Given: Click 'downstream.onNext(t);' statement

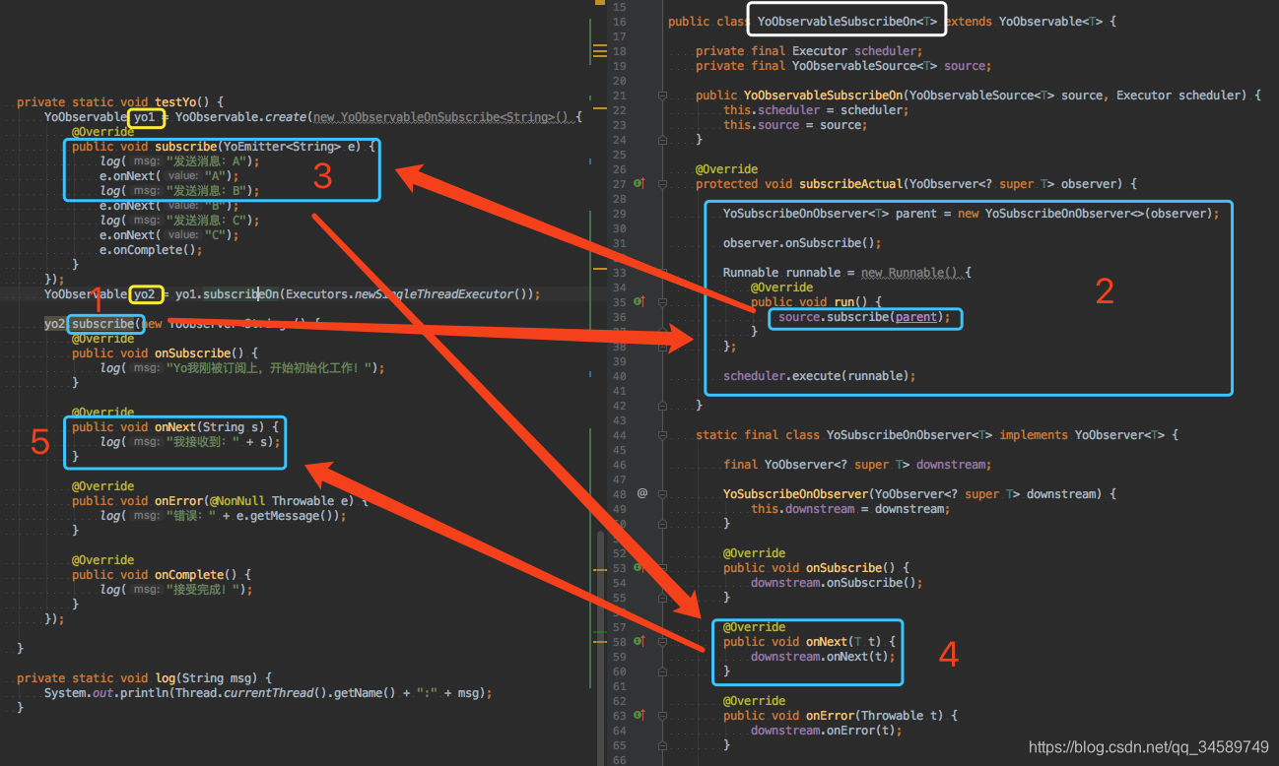Looking at the screenshot, I should pyautogui.click(x=823, y=657).
